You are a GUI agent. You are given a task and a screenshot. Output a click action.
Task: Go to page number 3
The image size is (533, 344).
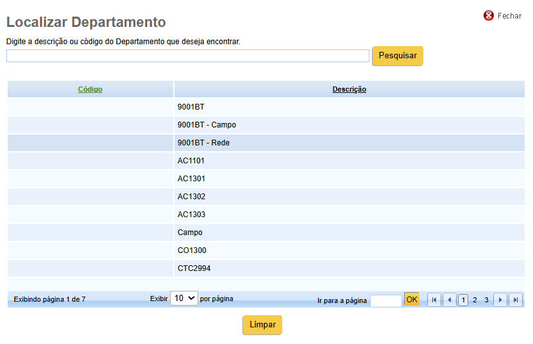[x=486, y=300]
